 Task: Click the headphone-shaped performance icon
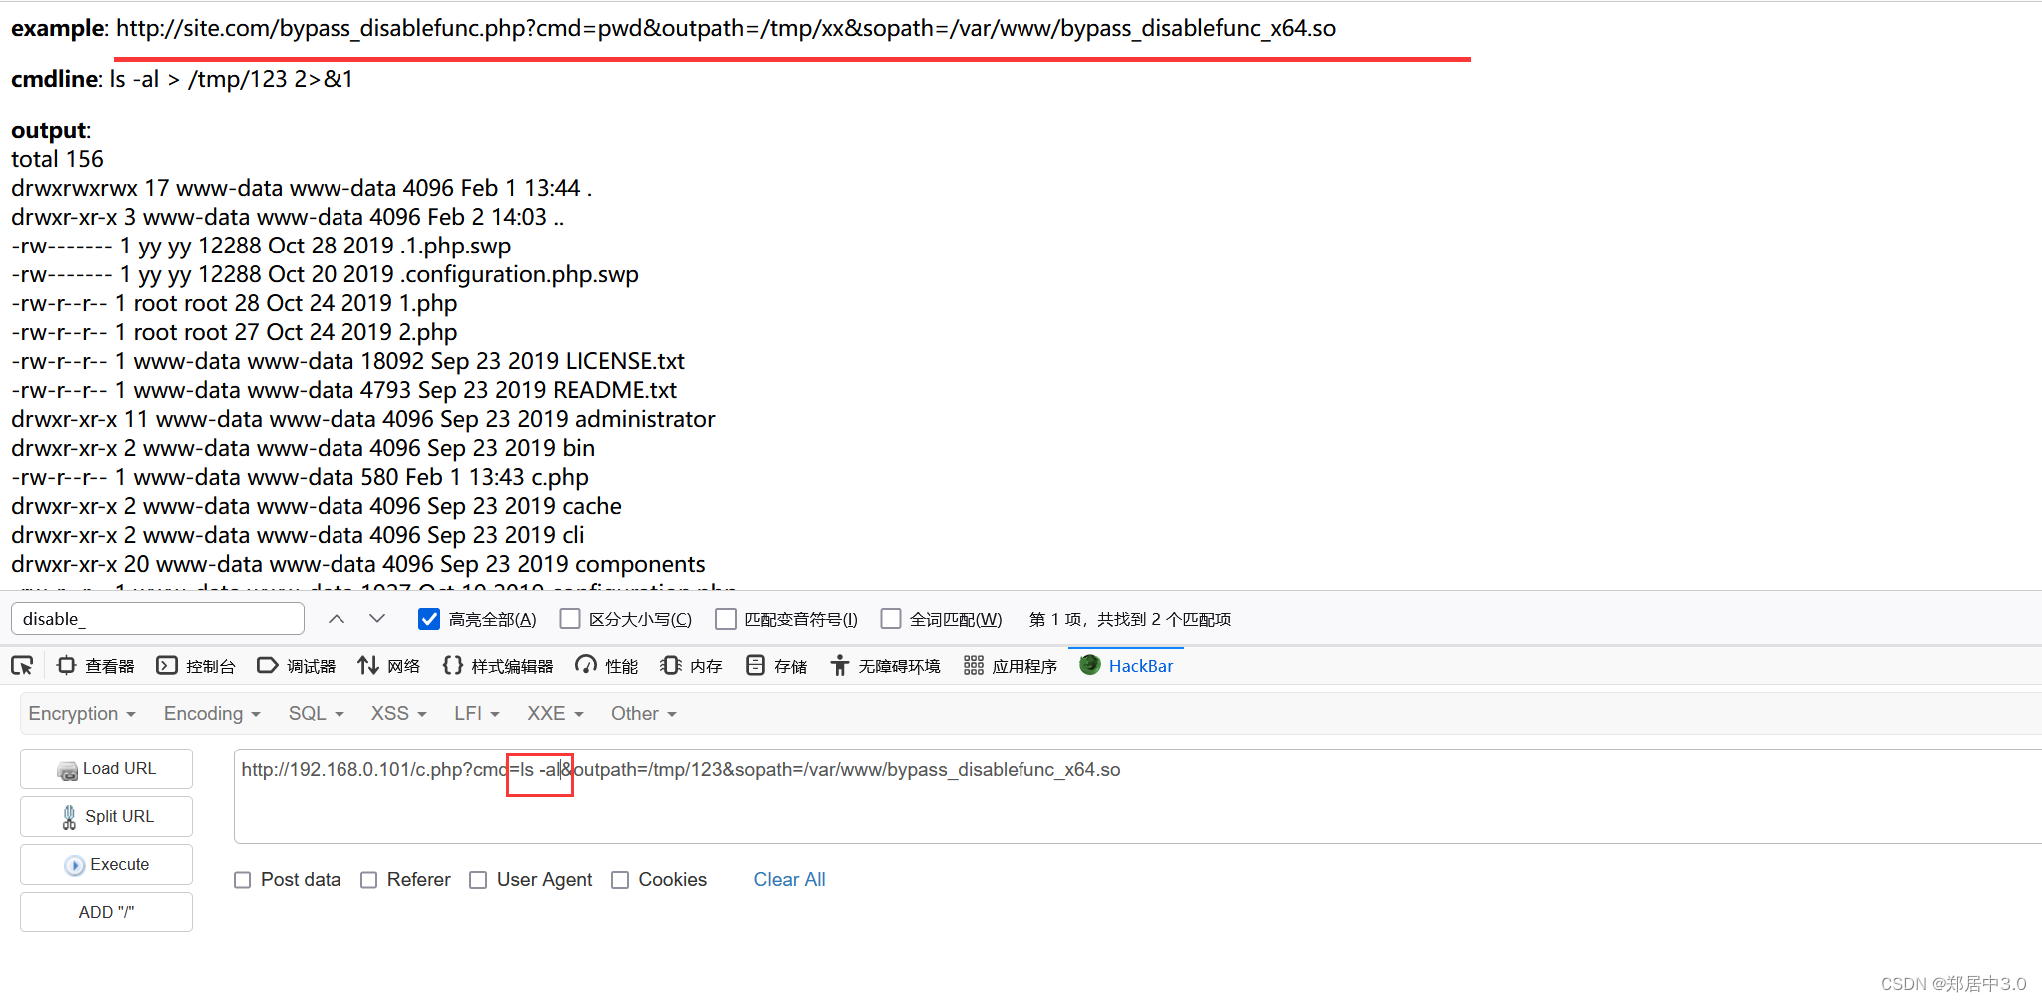point(586,665)
